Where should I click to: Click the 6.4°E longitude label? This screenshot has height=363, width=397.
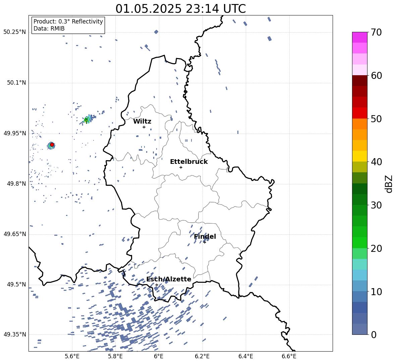245,356
